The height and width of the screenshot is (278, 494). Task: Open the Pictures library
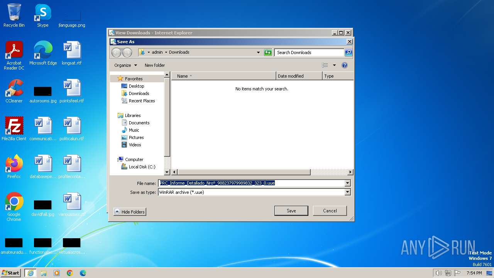tap(136, 137)
